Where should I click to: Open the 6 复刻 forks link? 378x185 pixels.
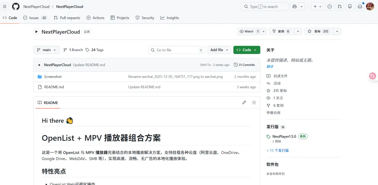click(275, 105)
